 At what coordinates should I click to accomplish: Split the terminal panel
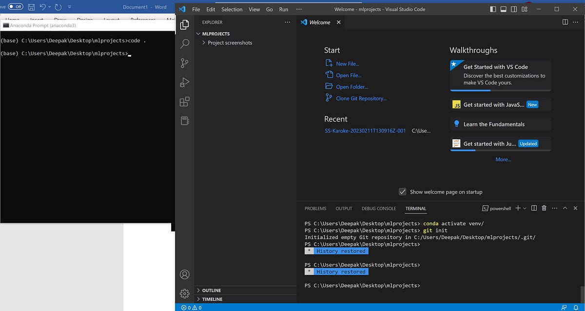(533, 208)
